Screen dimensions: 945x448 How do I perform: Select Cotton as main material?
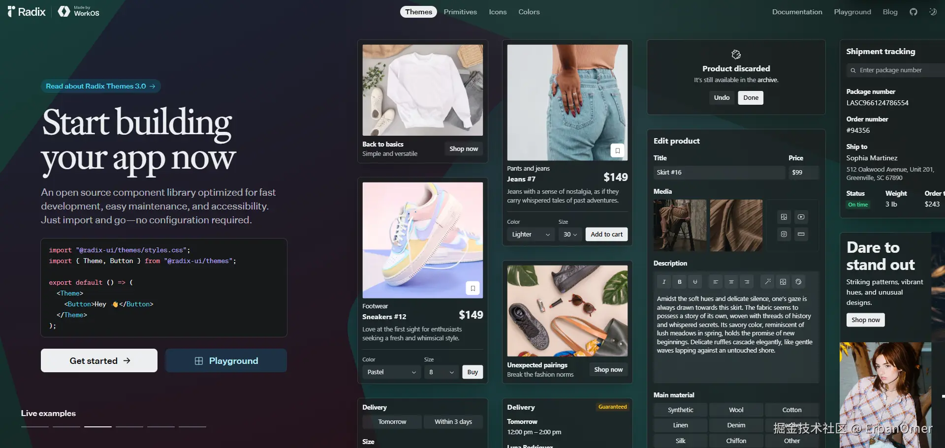click(x=792, y=410)
